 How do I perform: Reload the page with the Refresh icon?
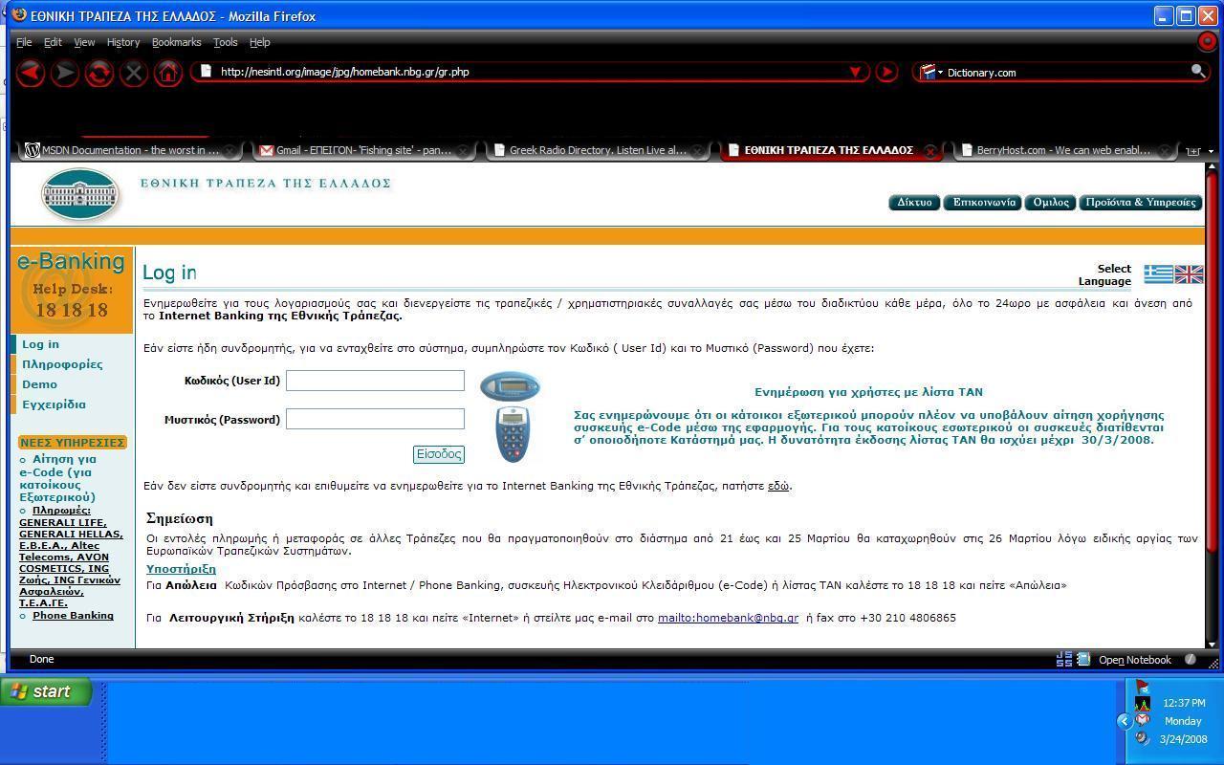click(x=99, y=73)
